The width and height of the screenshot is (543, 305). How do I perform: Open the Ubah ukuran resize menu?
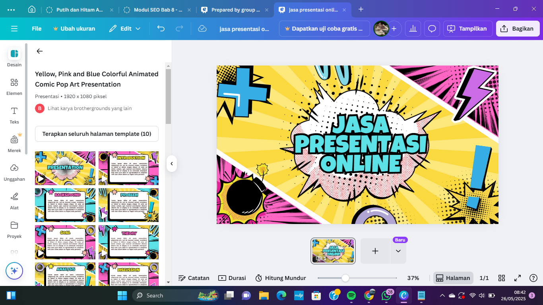tap(74, 29)
